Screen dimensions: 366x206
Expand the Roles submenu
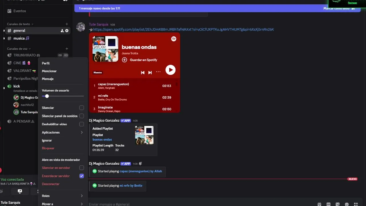[x=63, y=196]
